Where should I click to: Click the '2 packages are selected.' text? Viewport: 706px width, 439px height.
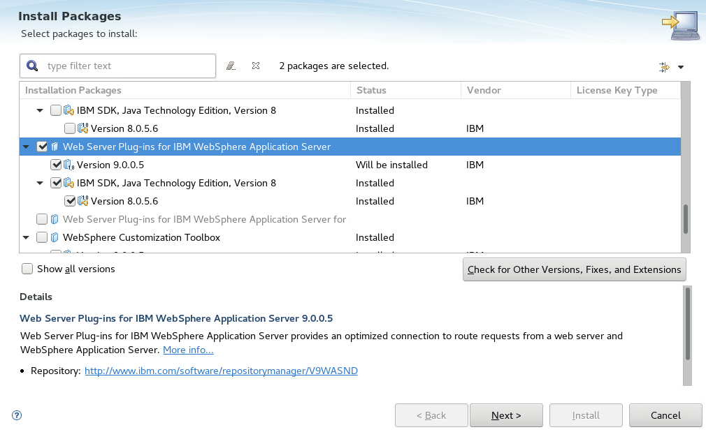click(333, 66)
